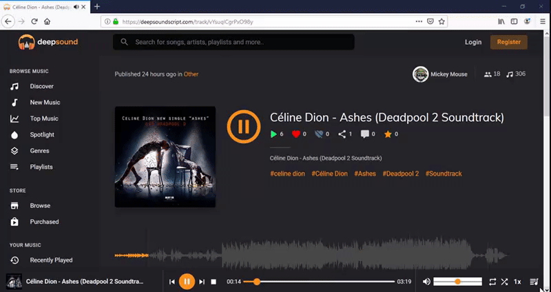Click the volume slider
Image resolution: width=551 pixels, height=292 pixels.
pos(457,282)
